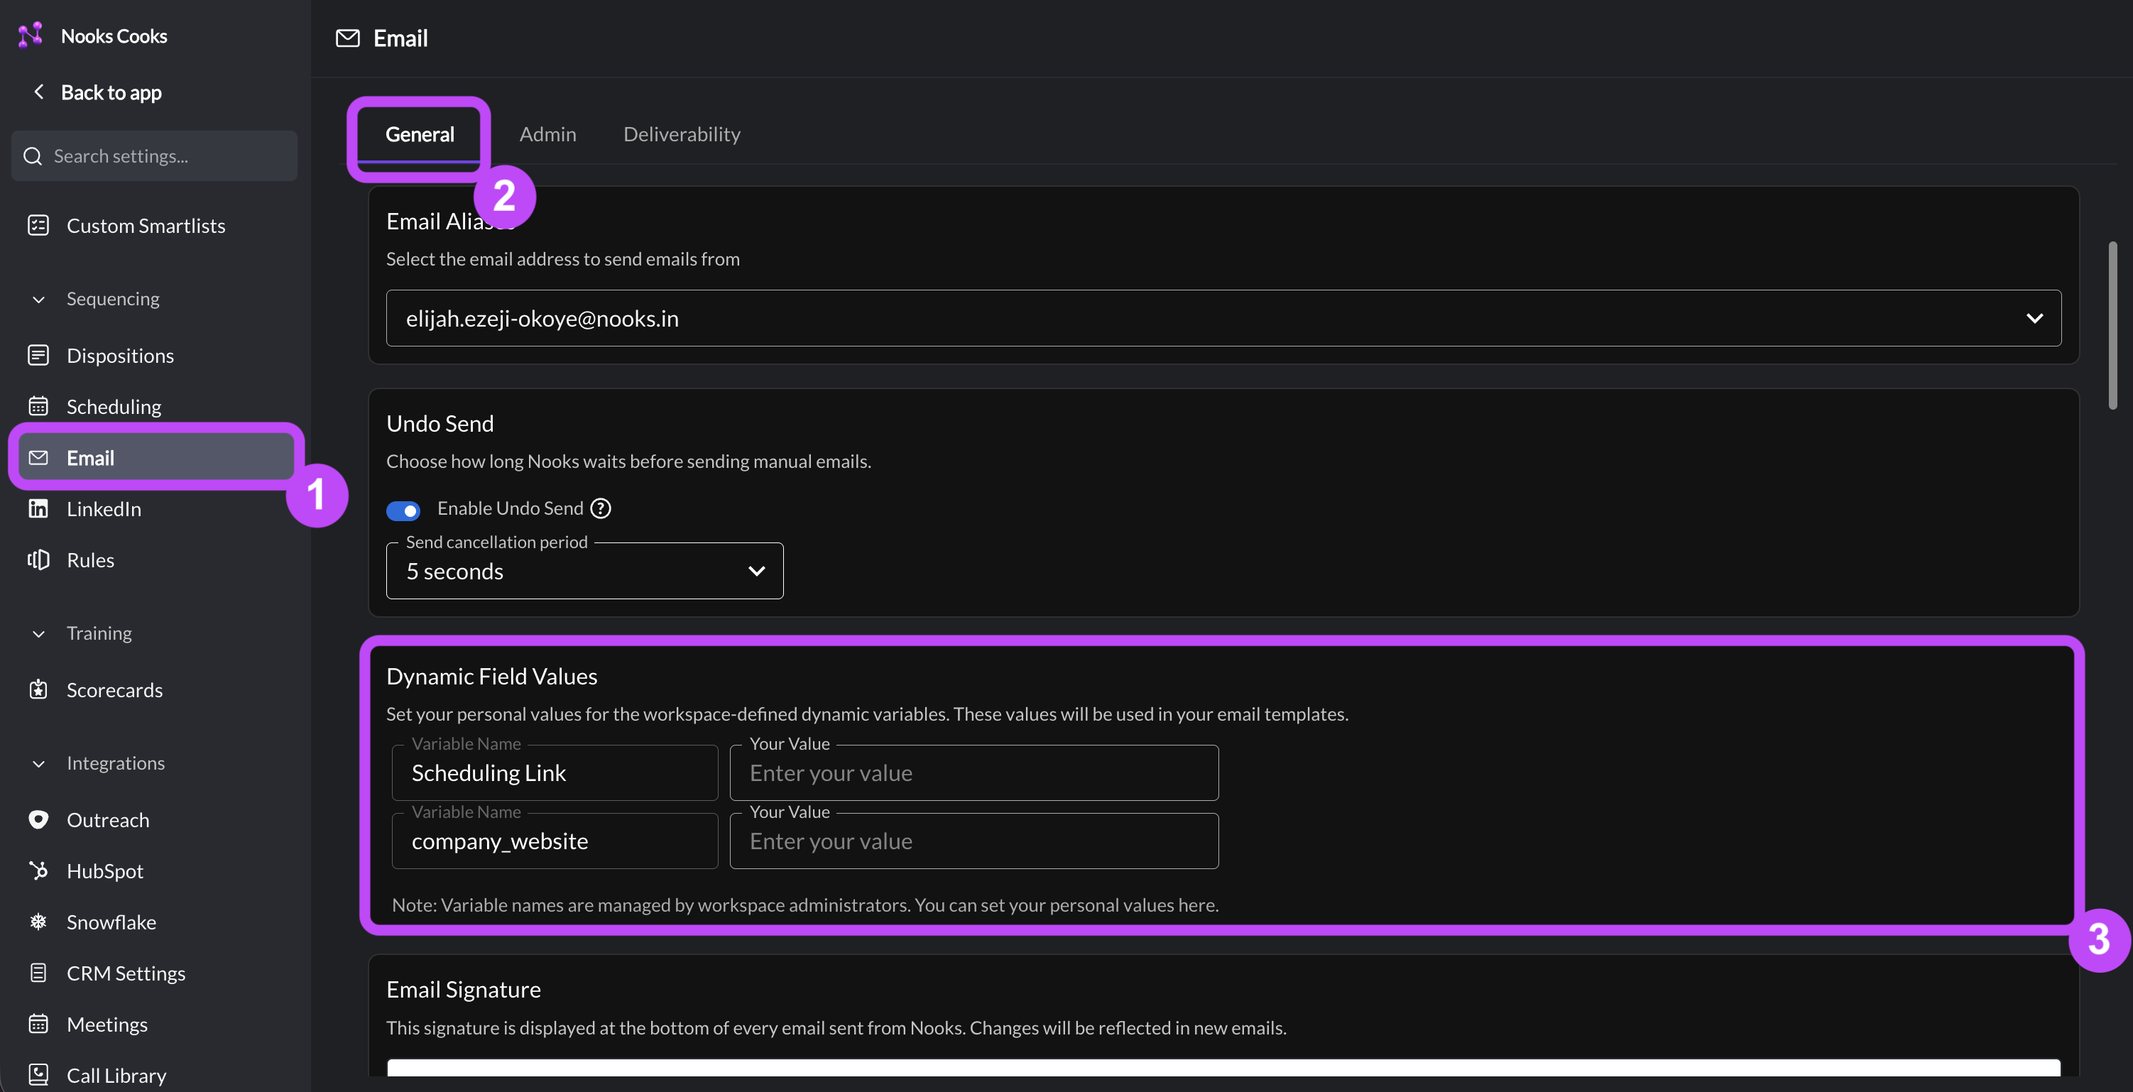Switch to the Deliverability tab
The width and height of the screenshot is (2133, 1092).
click(682, 134)
